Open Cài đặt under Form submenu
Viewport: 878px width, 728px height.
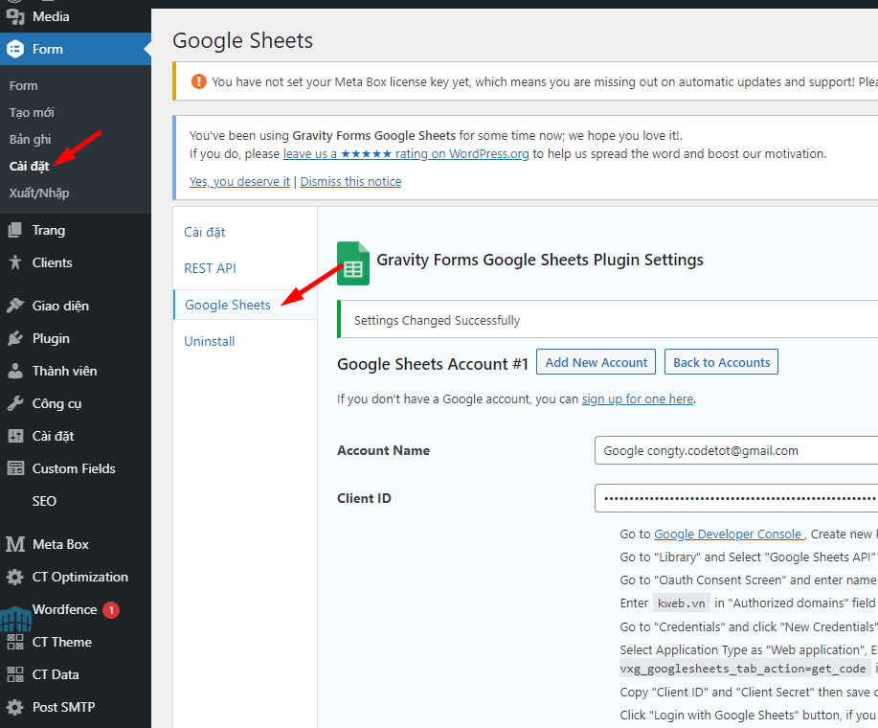(29, 167)
